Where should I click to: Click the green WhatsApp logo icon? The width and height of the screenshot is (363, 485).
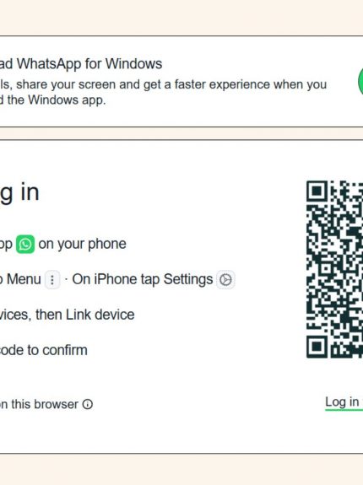tap(25, 244)
